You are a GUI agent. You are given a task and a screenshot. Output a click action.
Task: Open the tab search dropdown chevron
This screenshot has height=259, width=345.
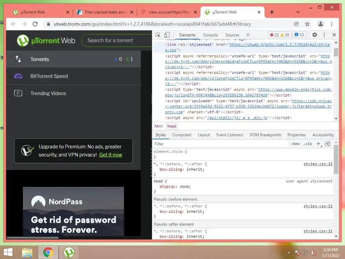pos(298,12)
